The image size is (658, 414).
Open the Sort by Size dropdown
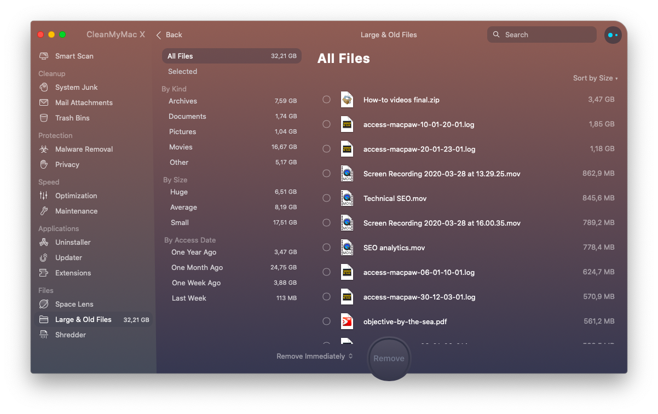pyautogui.click(x=595, y=78)
